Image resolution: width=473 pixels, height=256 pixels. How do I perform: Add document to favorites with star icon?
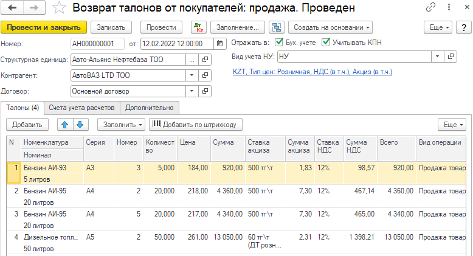point(58,9)
